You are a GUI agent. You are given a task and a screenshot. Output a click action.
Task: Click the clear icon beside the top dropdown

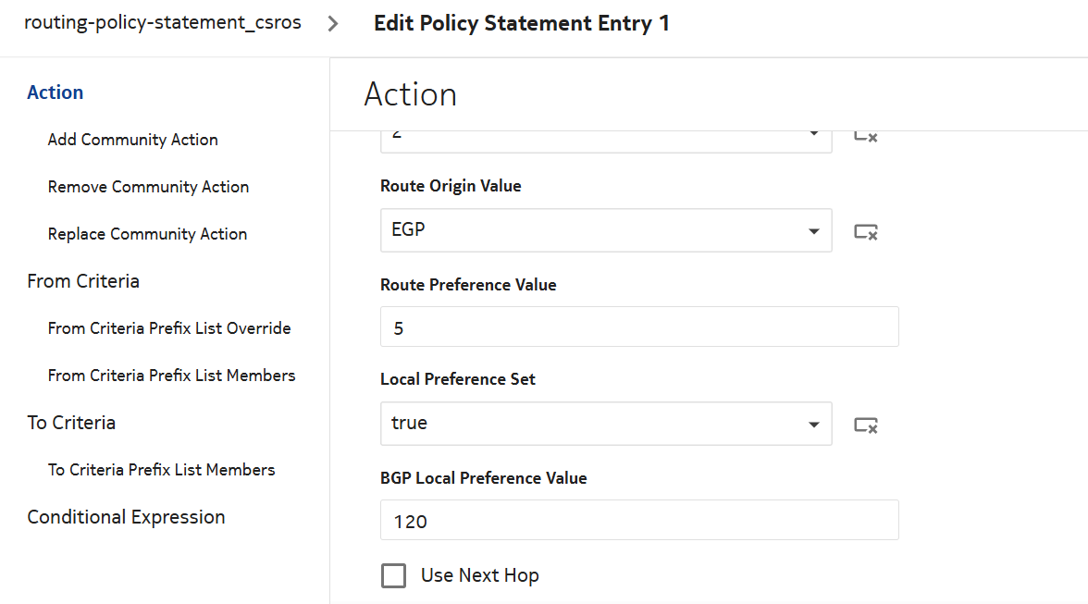tap(865, 137)
